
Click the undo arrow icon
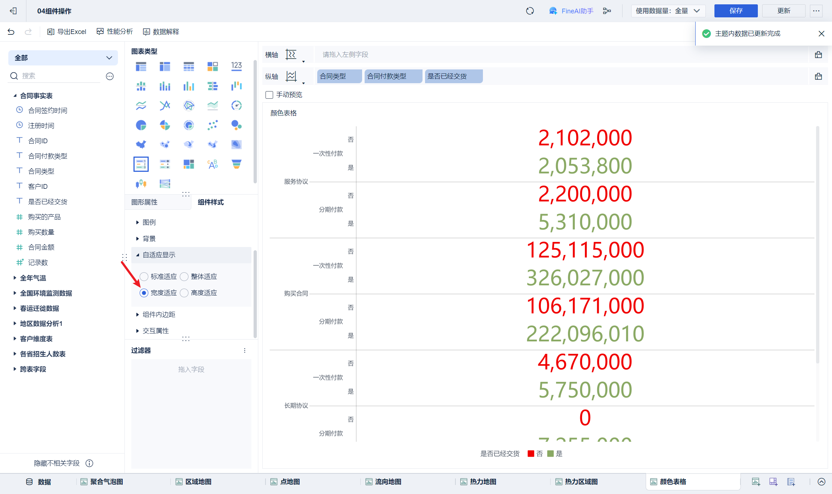[x=11, y=32]
